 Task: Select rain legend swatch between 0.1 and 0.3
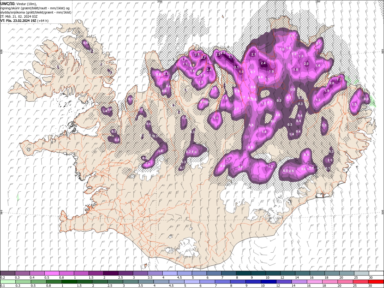point(8,281)
